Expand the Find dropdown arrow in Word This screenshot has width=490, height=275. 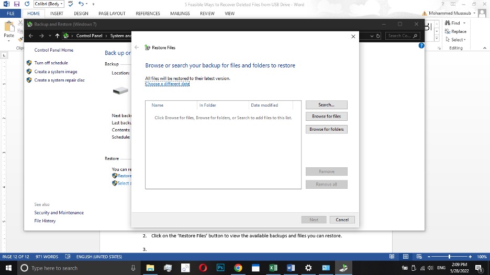pos(464,23)
